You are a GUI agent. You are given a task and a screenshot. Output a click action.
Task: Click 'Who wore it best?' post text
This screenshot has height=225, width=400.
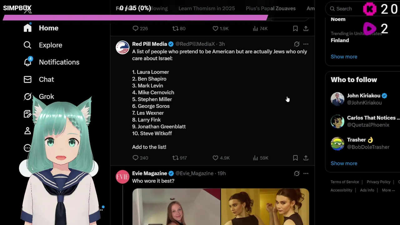click(x=153, y=181)
